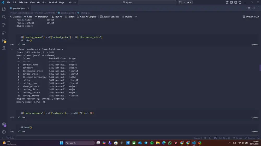Change language of the df.head() cell
Viewport: 261px width, 146px height.
(x=254, y=131)
